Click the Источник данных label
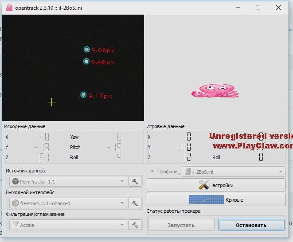 pyautogui.click(x=26, y=171)
